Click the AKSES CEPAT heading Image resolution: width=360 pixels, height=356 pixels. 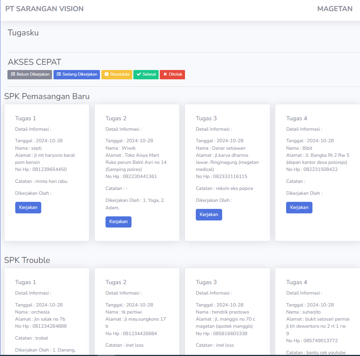point(35,62)
